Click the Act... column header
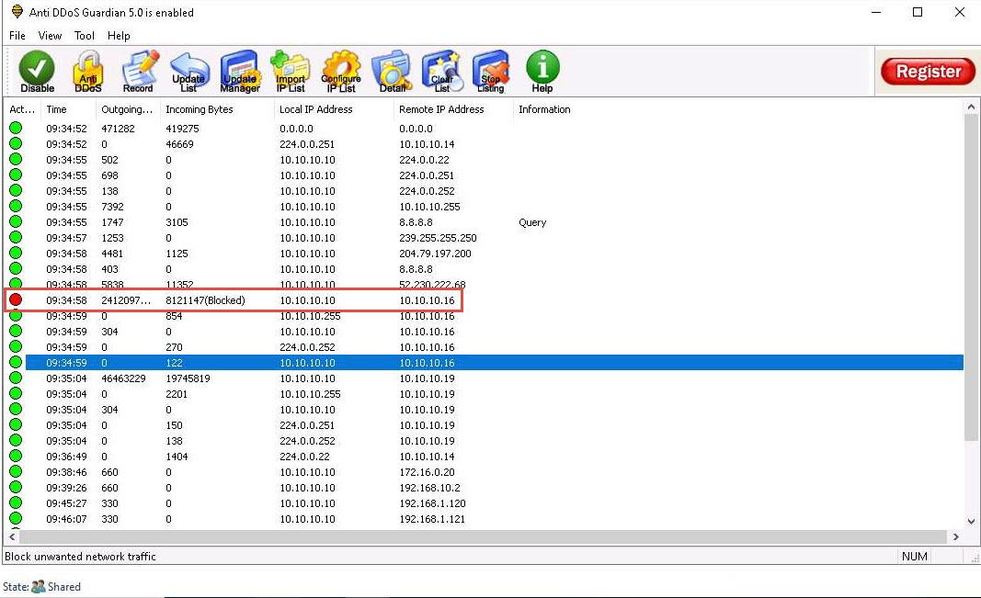The height and width of the screenshot is (598, 981). [x=22, y=109]
